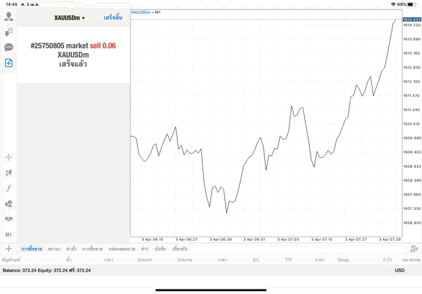Open the chart windows layout icon
The height and width of the screenshot is (294, 422).
(9, 219)
